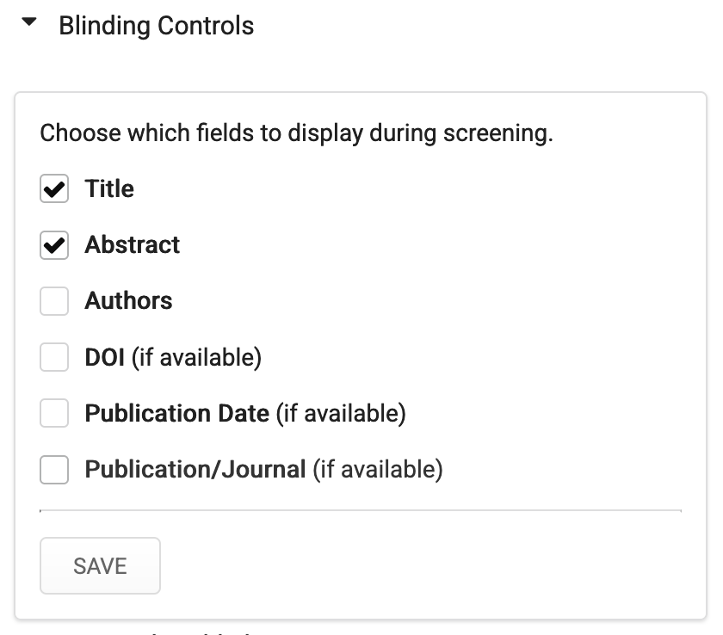
Task: Click the 'Choose which fields to display' instruction
Action: click(296, 133)
